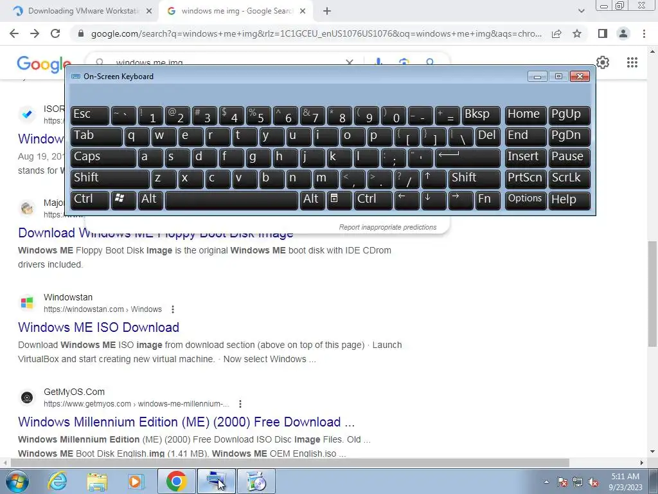Screen dimensions: 658x494
Task: Click Report inappropriate predictions
Action: point(387,227)
